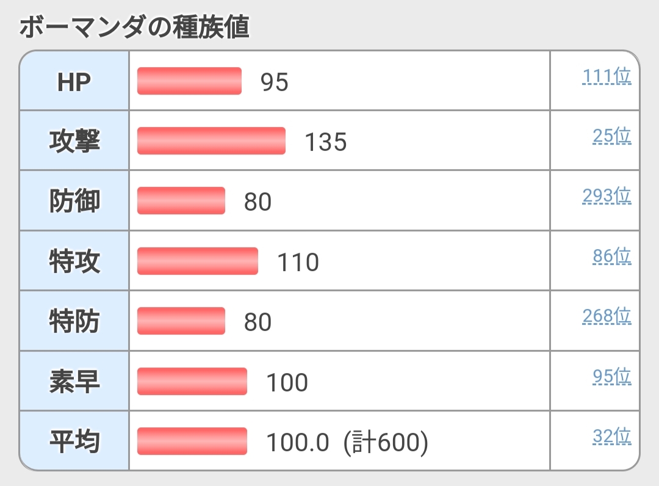This screenshot has height=486, width=659.
Task: Open the 86位 special attack ranking link
Action: tap(611, 256)
